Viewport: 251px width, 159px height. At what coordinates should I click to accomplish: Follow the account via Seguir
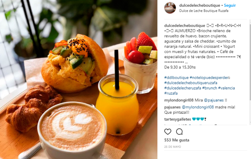click(230, 5)
